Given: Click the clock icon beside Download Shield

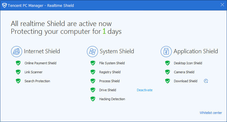Looking at the screenshot, I should pyautogui.click(x=206, y=81).
